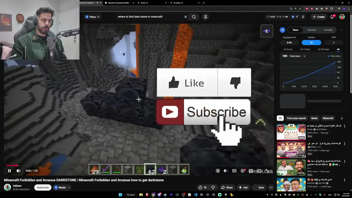Open the account avatar menu
The image size is (352, 198).
(342, 17)
